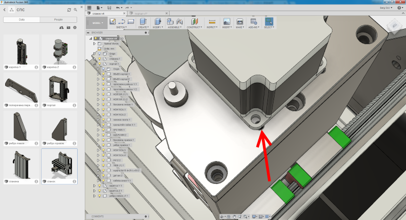Image resolution: width=406 pixels, height=220 pixels.
Task: Refresh the data panel
Action: point(69,10)
